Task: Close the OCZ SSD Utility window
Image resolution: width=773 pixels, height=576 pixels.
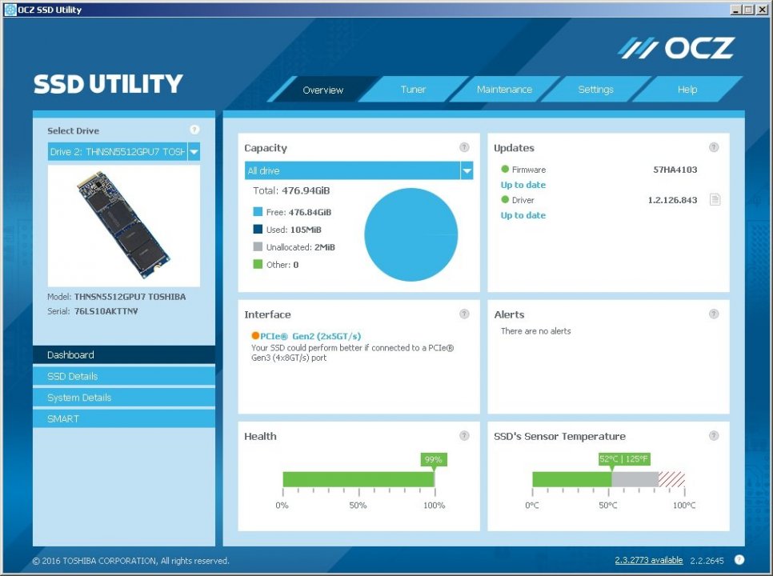Action: coord(762,10)
